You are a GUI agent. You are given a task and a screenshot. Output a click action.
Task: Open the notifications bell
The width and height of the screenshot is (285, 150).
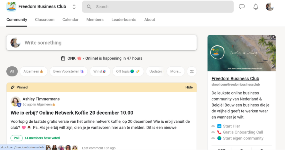[256, 7]
